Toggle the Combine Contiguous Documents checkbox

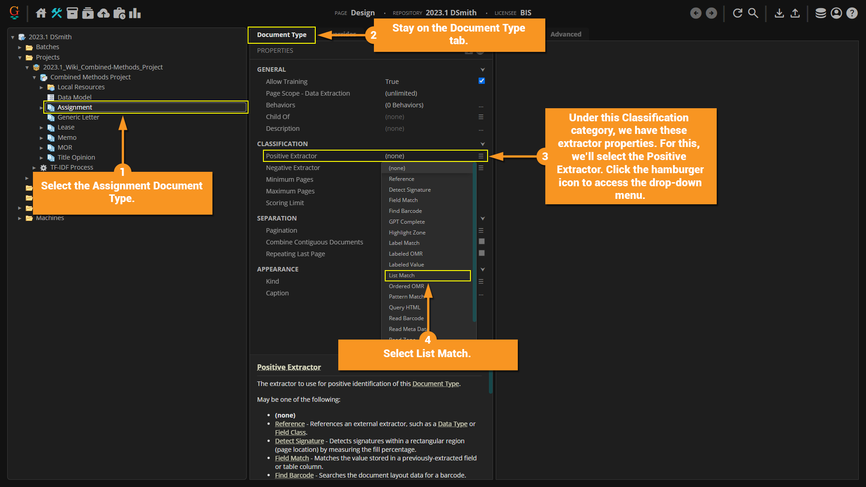pos(481,242)
